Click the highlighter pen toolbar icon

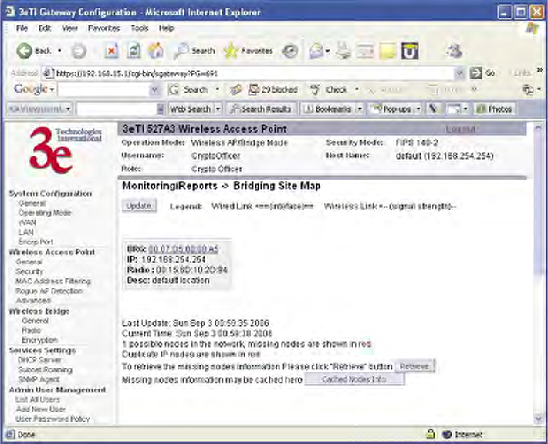click(433, 109)
